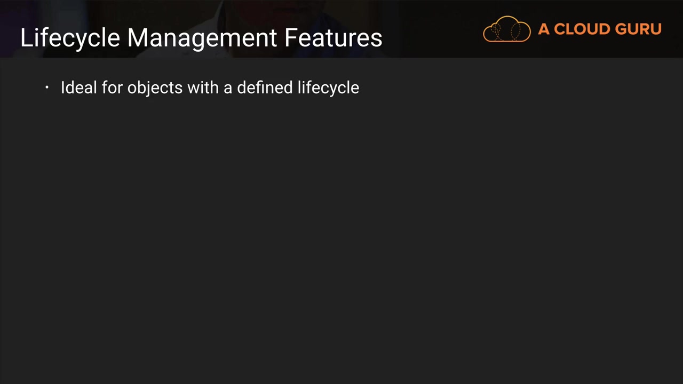Click the word Management in the slide title
This screenshot has height=384, width=683.
pyautogui.click(x=202, y=38)
